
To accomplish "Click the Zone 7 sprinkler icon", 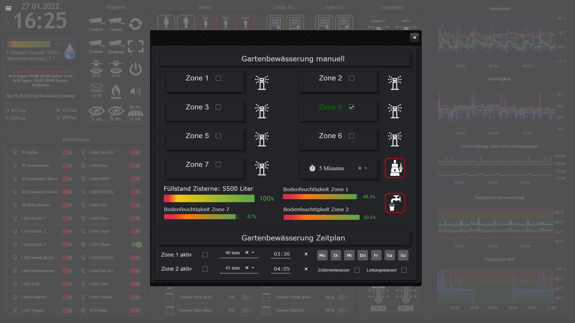I will 262,168.
